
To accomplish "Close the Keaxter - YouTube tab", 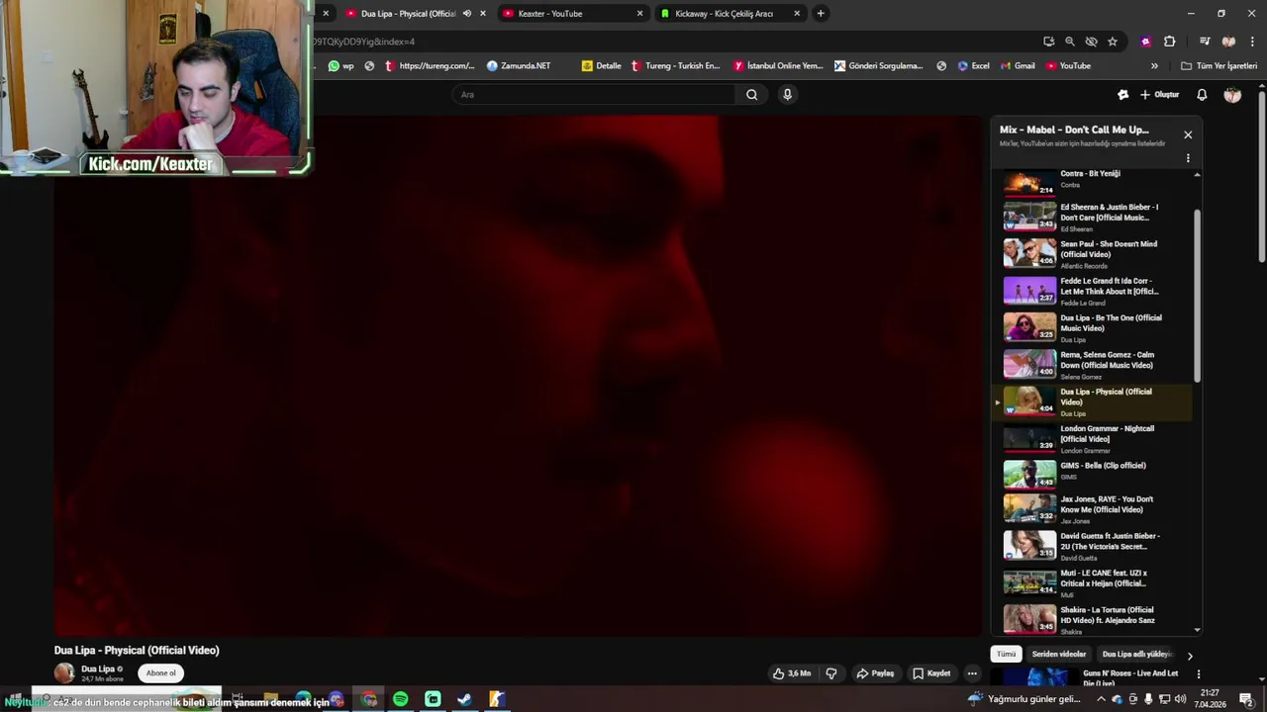I will click(x=639, y=14).
